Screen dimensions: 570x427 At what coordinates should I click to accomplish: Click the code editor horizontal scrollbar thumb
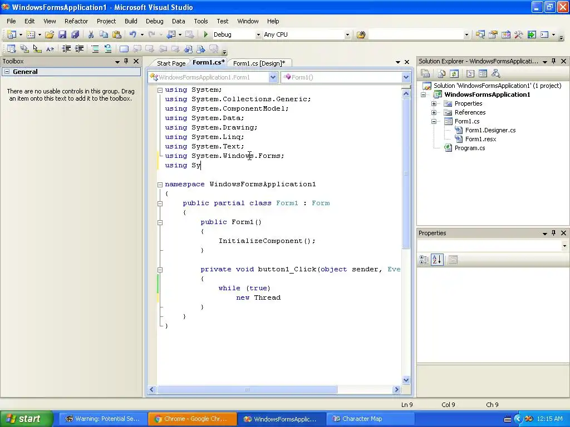(247, 390)
